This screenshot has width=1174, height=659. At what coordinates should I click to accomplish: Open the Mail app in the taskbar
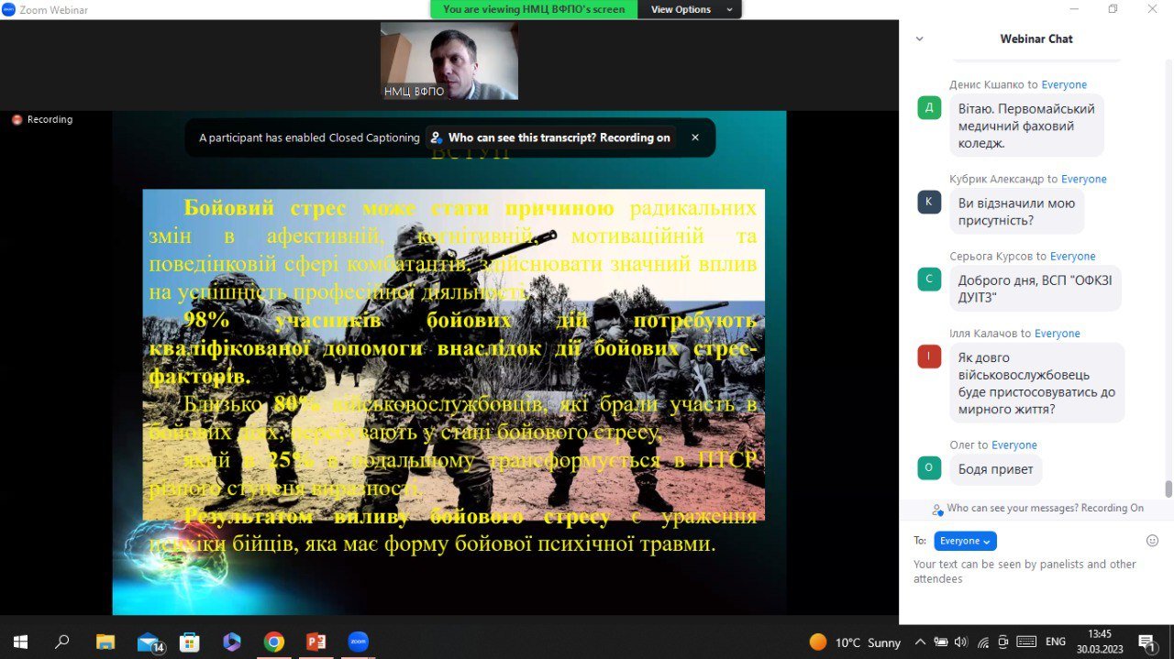149,642
